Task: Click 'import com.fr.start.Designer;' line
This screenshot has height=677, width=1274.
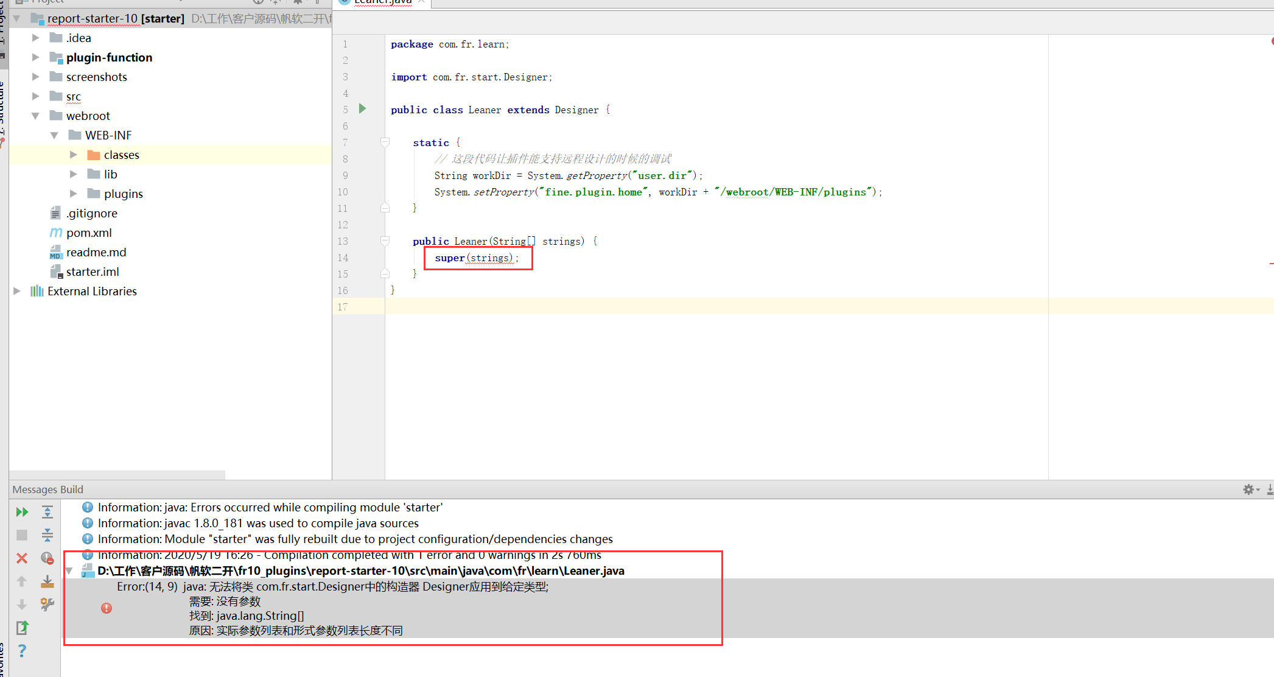Action: (472, 77)
